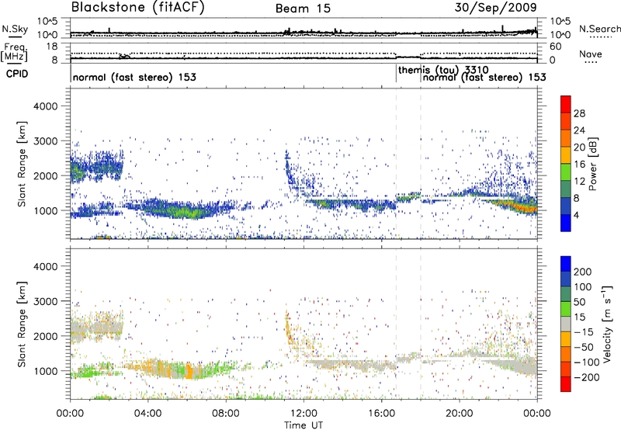Click the first 'normal (fast stereo) 153' label
Screen dimensions: 621x430
[x=134, y=77]
